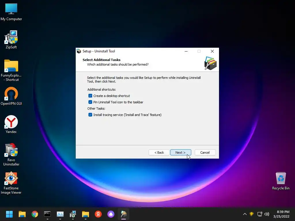This screenshot has height=221, width=295.
Task: Go to the next setup step
Action: coord(181,153)
